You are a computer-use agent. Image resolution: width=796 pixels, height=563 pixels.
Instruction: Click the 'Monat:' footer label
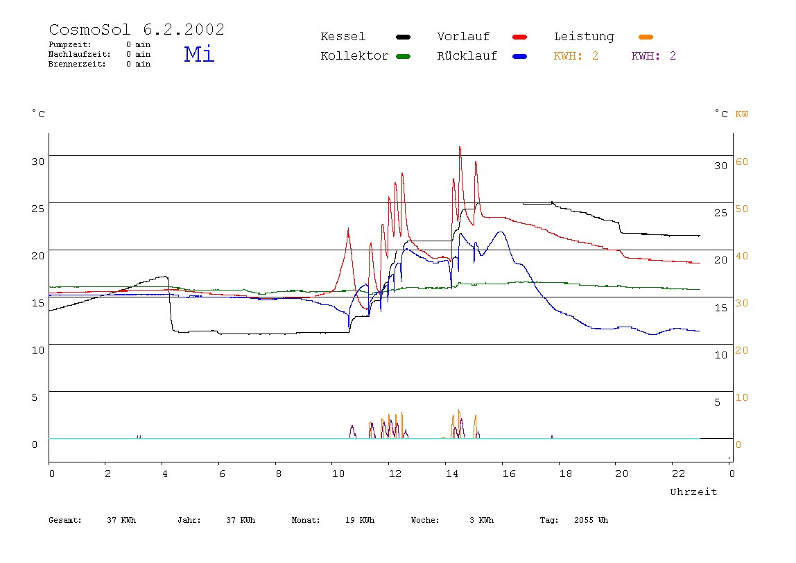tap(306, 520)
